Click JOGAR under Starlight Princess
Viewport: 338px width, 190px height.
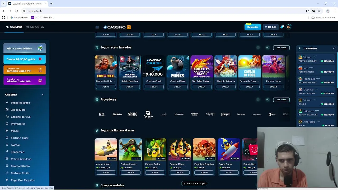coord(226,87)
